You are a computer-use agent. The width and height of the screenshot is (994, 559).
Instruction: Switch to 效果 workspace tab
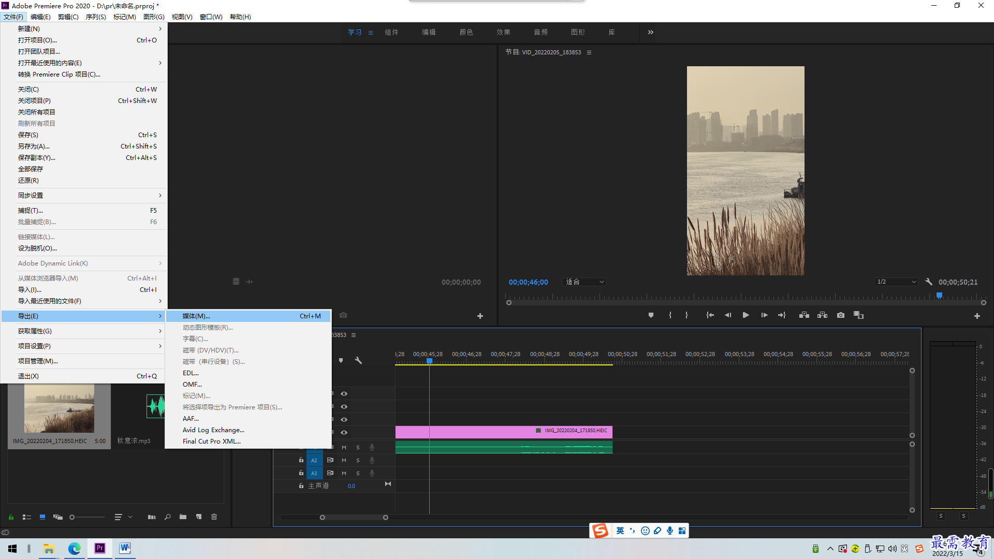(503, 32)
